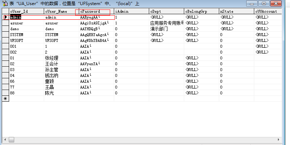Viewport: 290px width, 145px height.
Task: Click the cDept column header
Action: (x=166, y=11)
